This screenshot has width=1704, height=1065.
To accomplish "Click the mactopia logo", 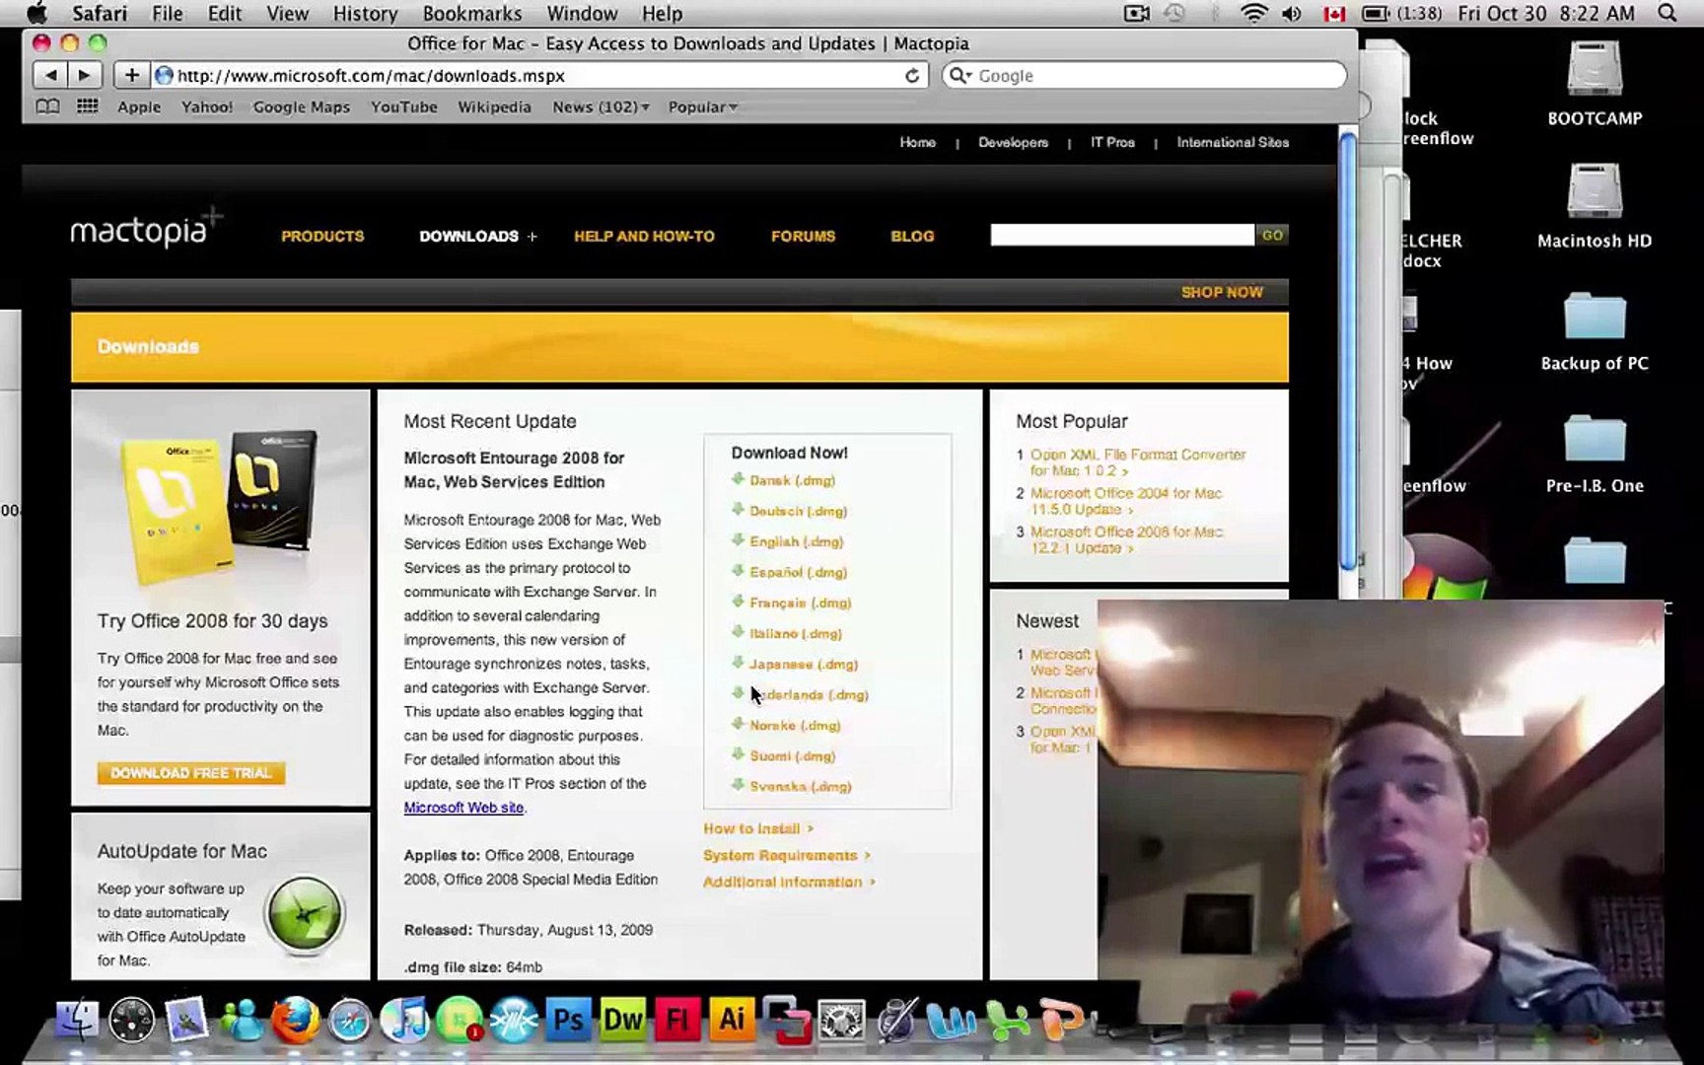I will pos(145,230).
